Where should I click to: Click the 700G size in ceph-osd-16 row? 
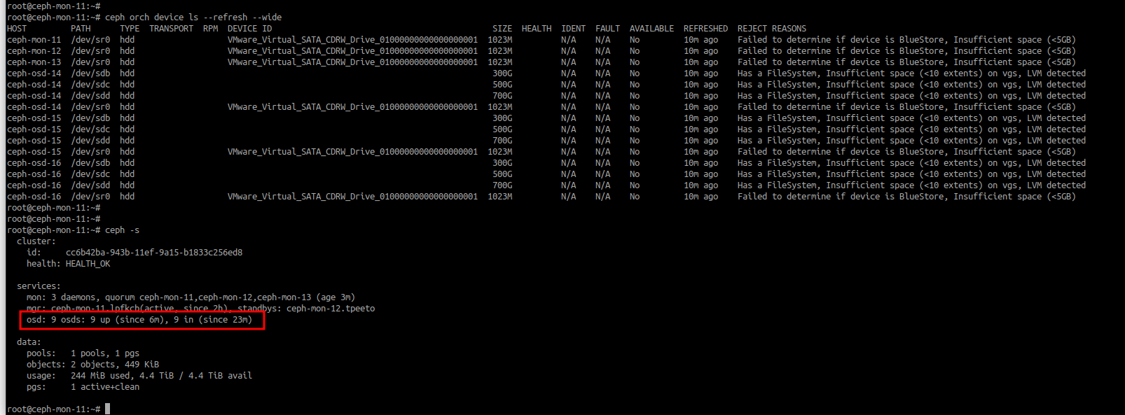coord(502,185)
